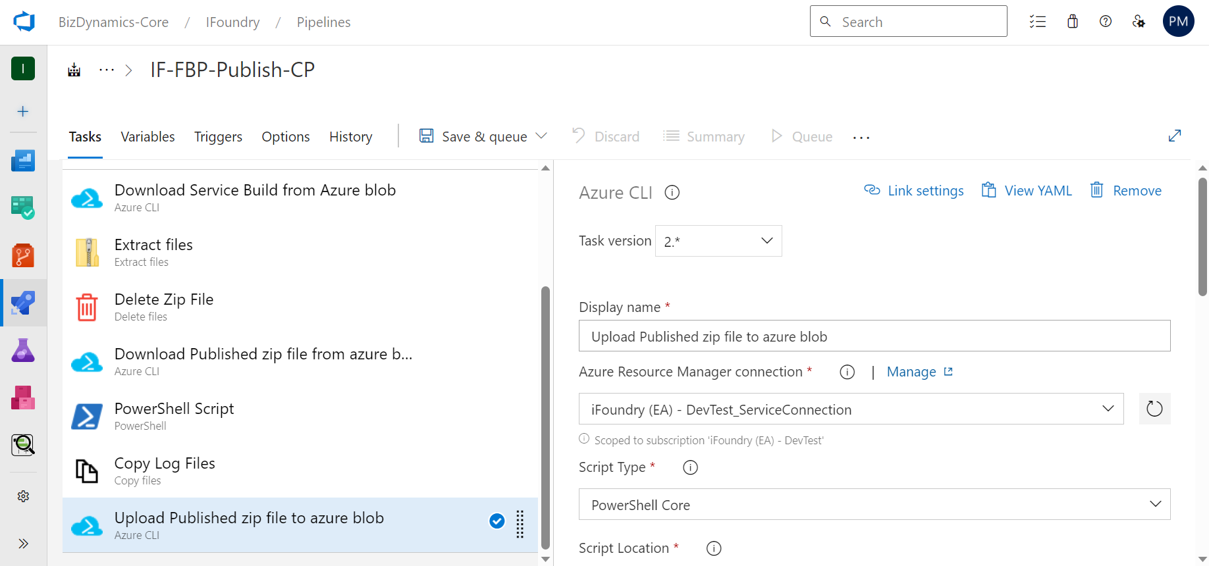The width and height of the screenshot is (1209, 566).
Task: Show Script Location info icon
Action: [714, 548]
